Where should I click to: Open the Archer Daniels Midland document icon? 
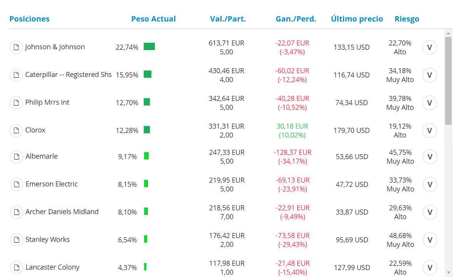coord(17,212)
